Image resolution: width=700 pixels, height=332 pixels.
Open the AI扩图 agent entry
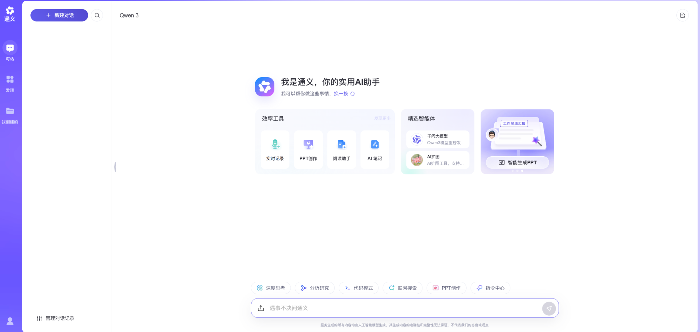click(x=438, y=160)
